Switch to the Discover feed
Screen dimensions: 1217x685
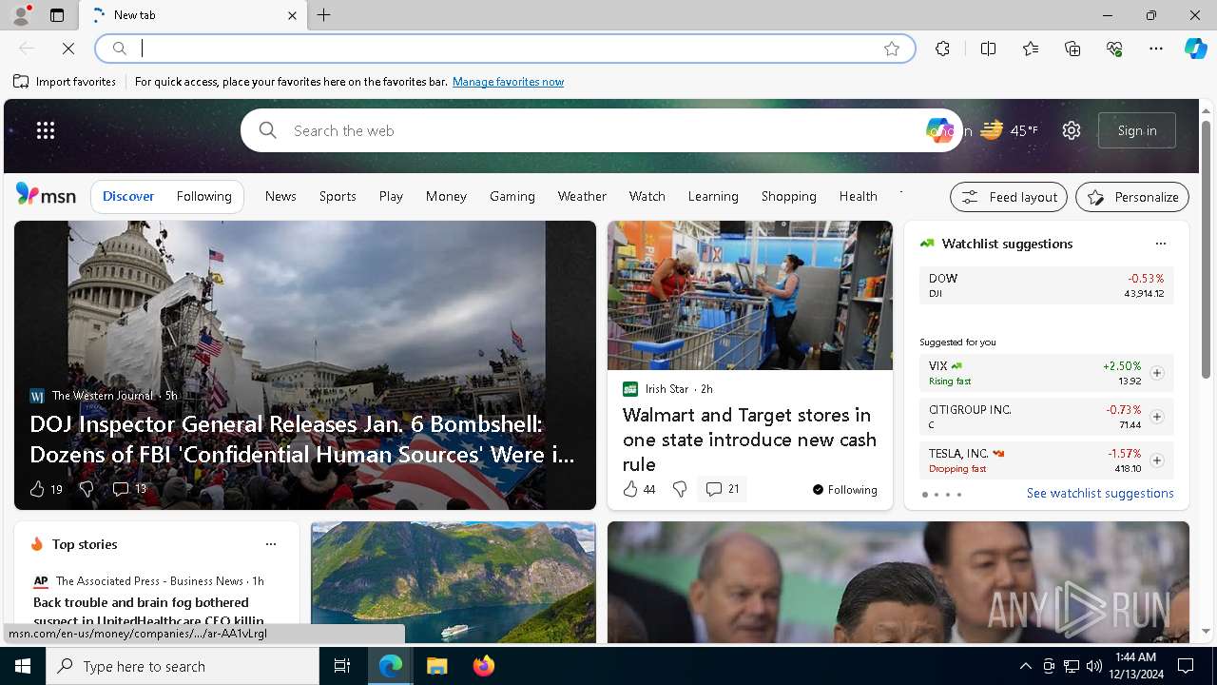(128, 196)
